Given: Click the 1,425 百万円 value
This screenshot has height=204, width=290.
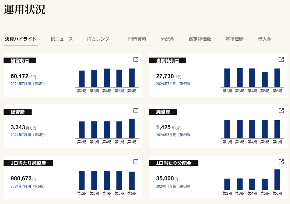Looking at the screenshot, I should (169, 127).
